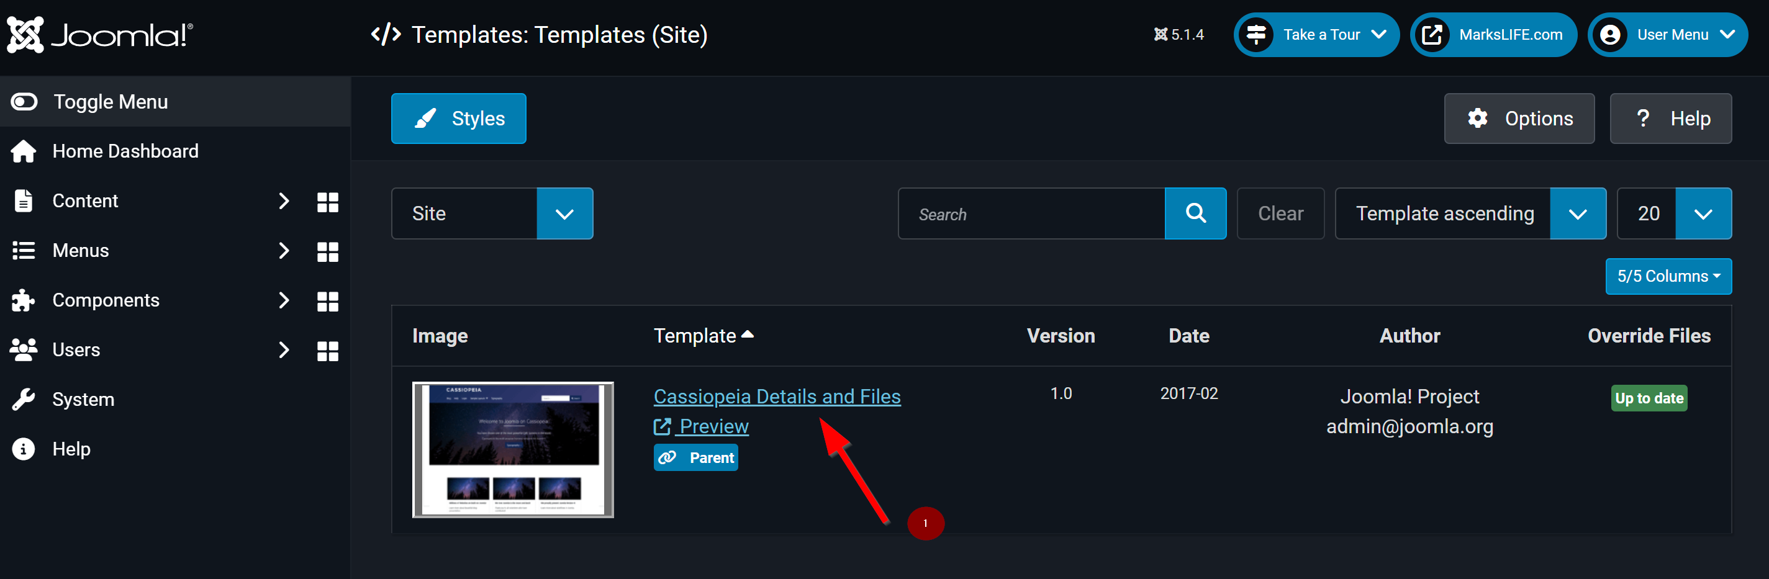Expand the Users submenu chevron
Screen dimensions: 1769x579
pos(284,350)
